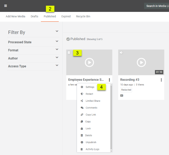Expand the Author filter

click(x=57, y=57)
